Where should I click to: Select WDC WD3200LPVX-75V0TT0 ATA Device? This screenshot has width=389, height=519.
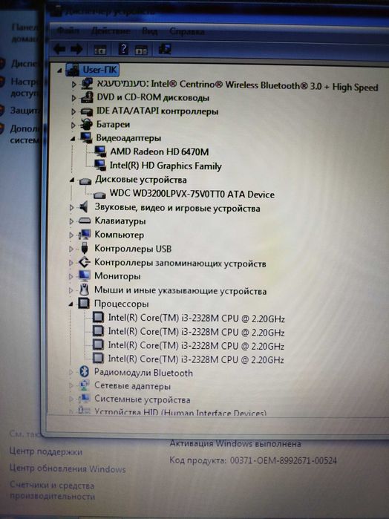(192, 194)
